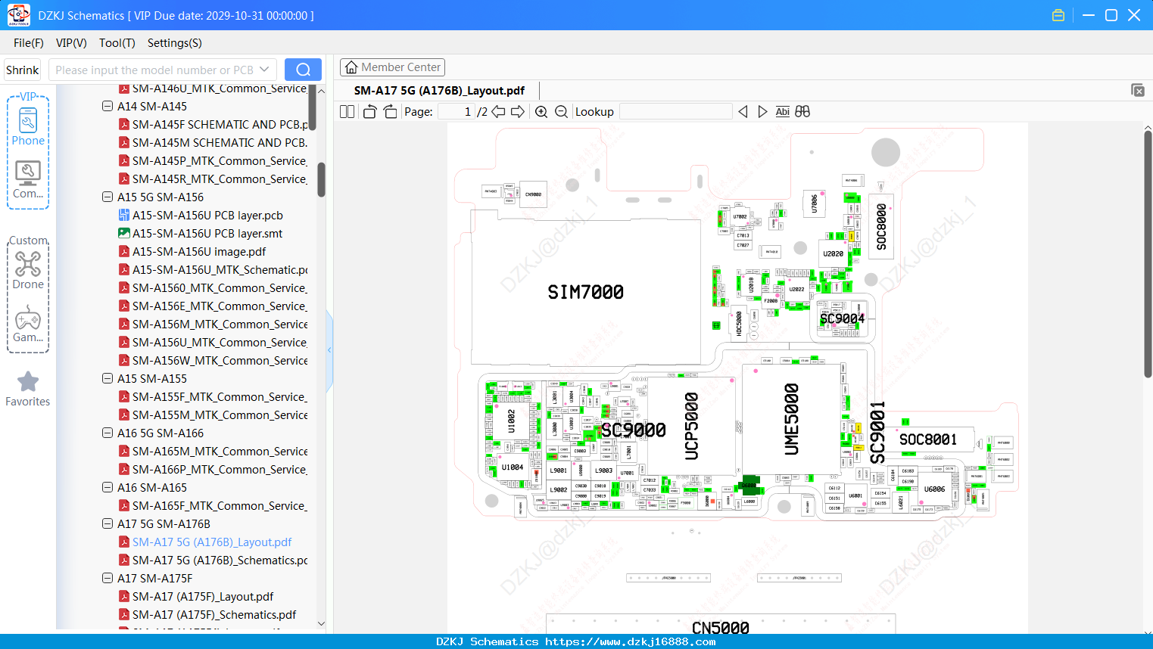Image resolution: width=1153 pixels, height=649 pixels.
Task: Open the Phone category in sidebar
Action: [28, 127]
